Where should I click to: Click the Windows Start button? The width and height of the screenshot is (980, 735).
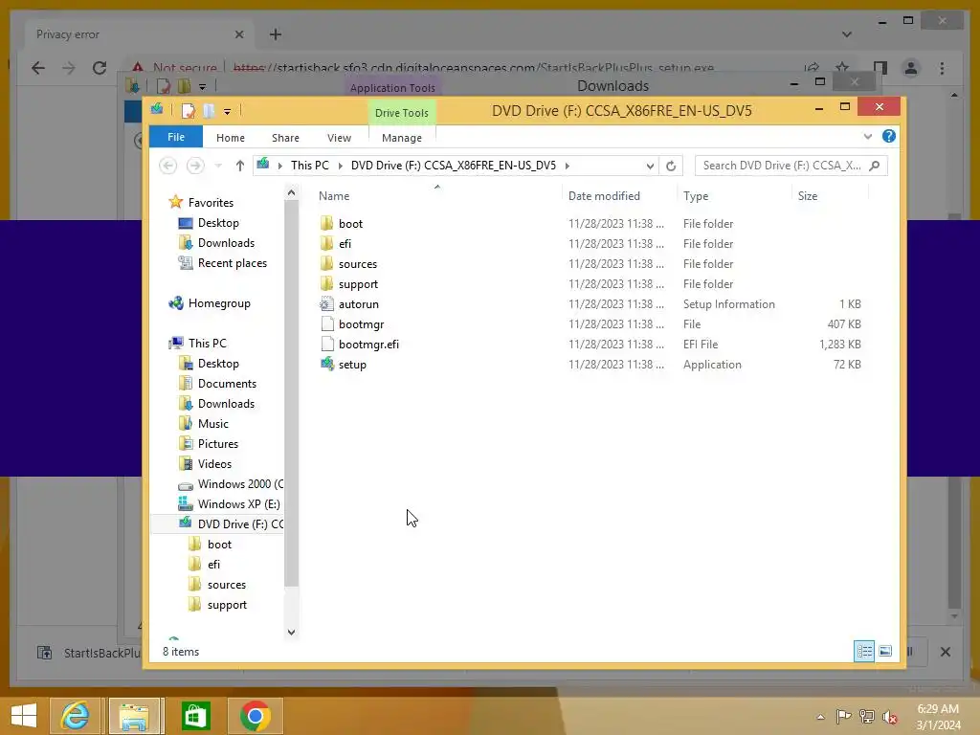pyautogui.click(x=24, y=716)
